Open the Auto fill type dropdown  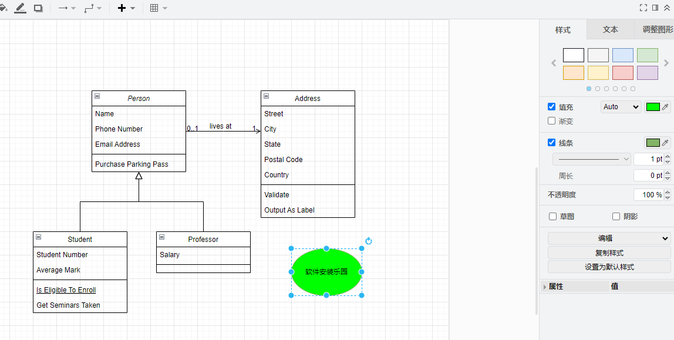coord(621,107)
